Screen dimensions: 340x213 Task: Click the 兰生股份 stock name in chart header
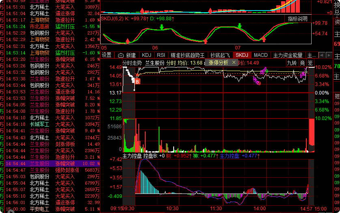(155, 63)
